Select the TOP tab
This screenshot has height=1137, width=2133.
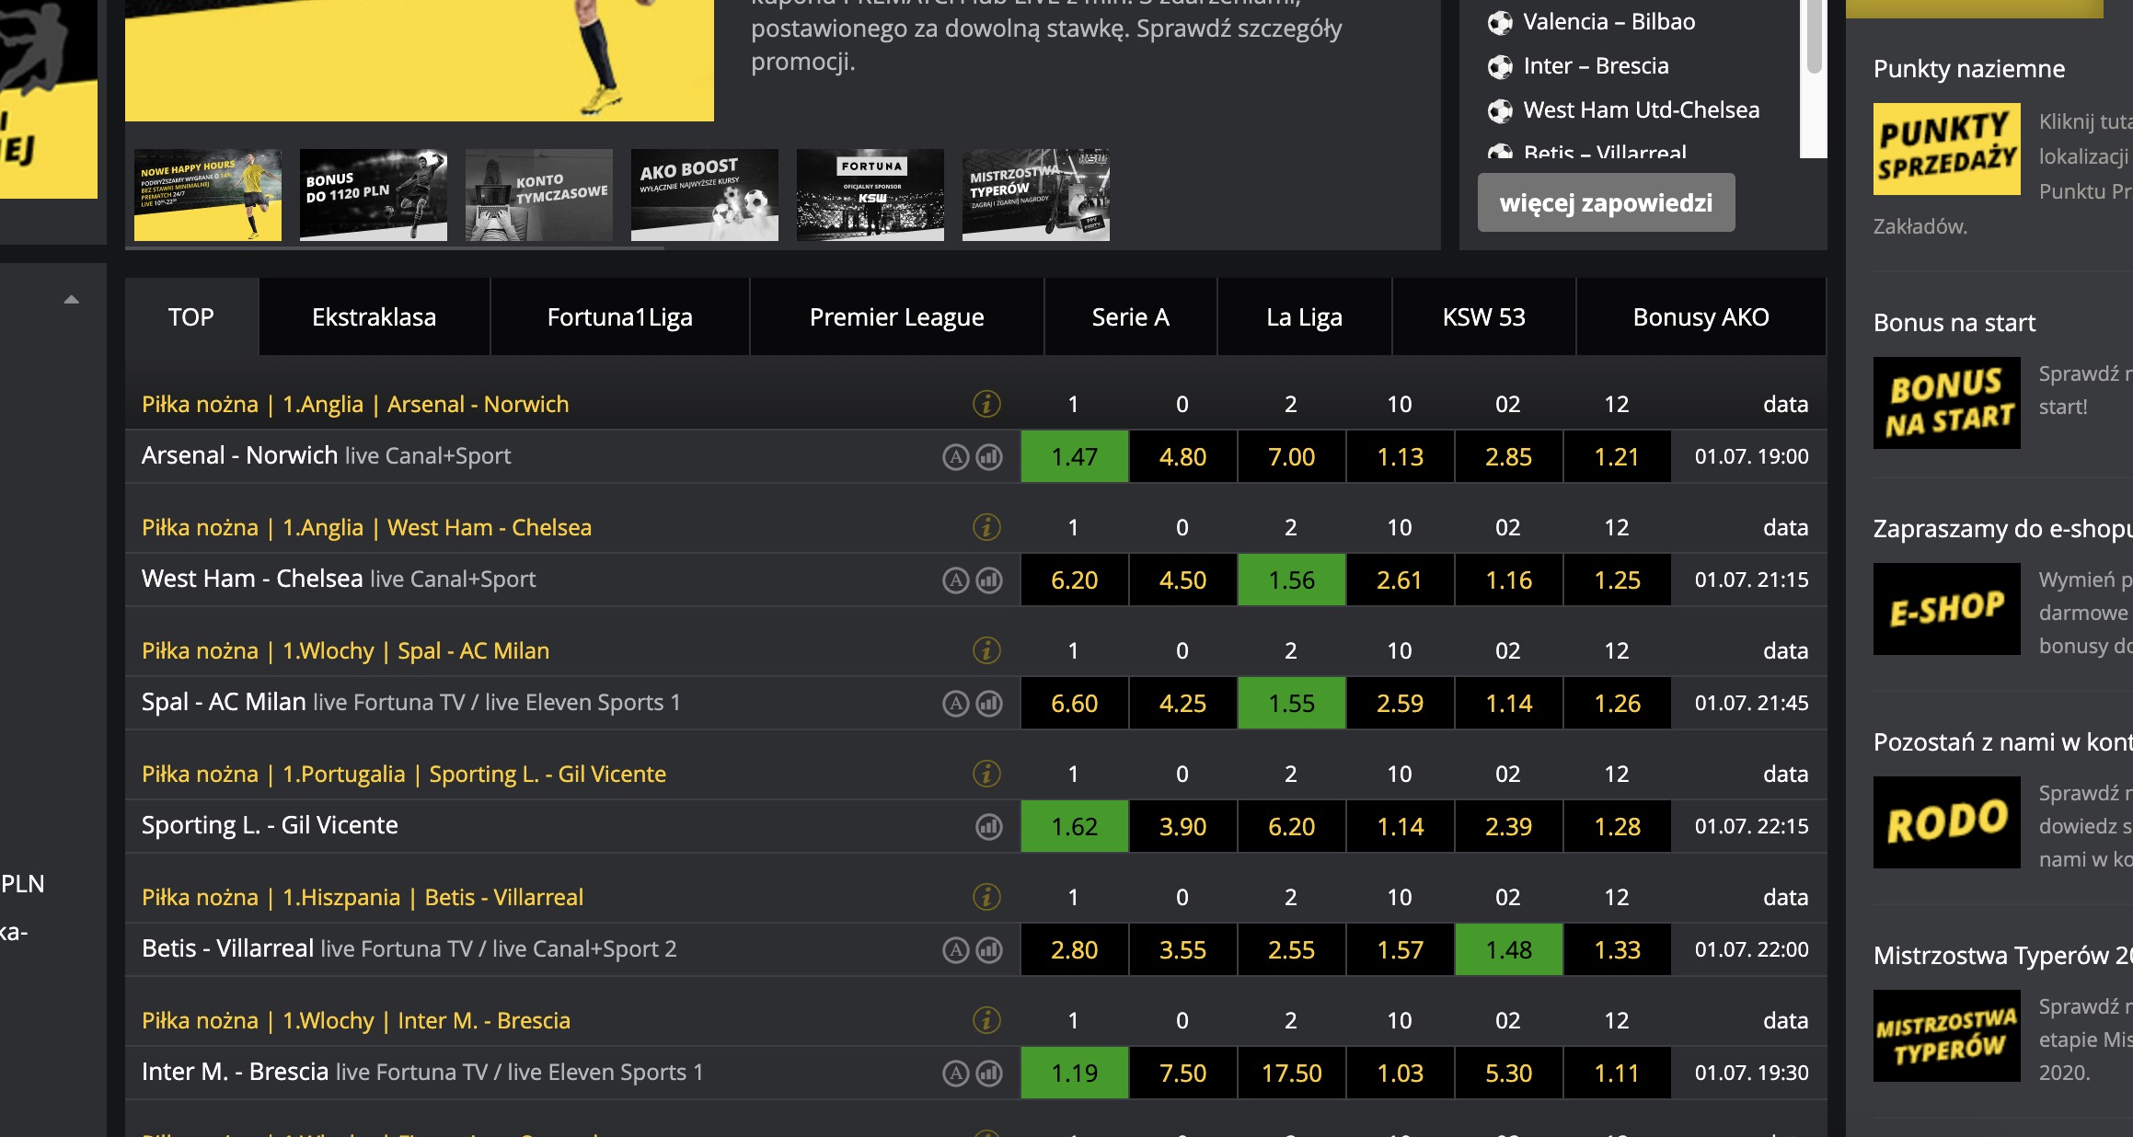tap(191, 316)
